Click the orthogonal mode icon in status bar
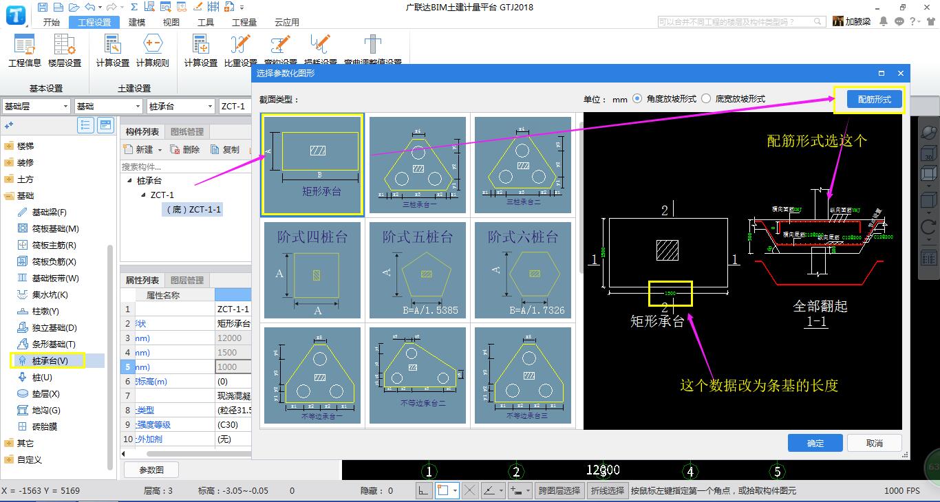Viewport: 940px width, 502px height. [x=423, y=491]
